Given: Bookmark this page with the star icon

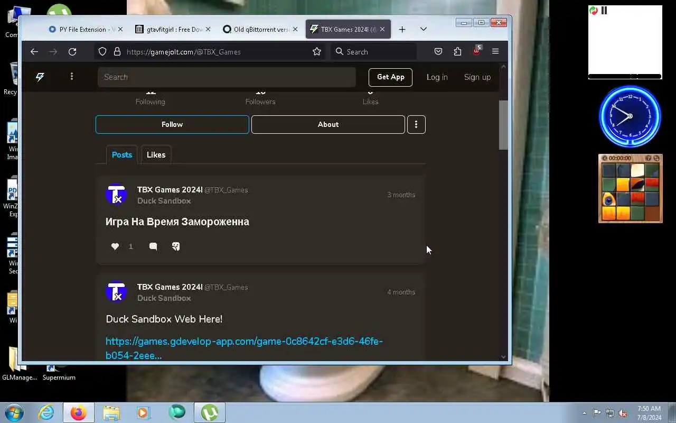Looking at the screenshot, I should [x=317, y=52].
